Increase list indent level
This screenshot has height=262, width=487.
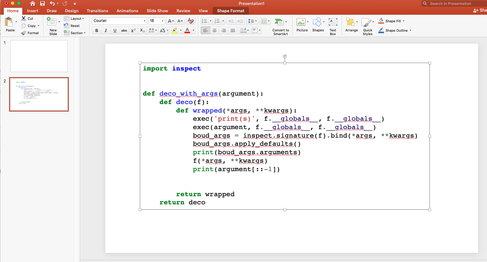240,21
